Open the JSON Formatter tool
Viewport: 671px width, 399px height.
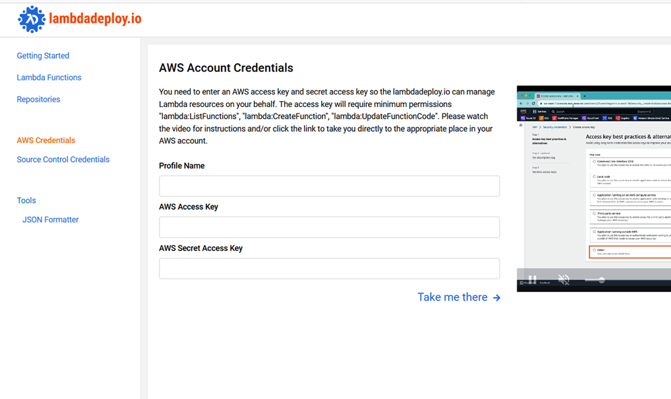click(x=50, y=220)
